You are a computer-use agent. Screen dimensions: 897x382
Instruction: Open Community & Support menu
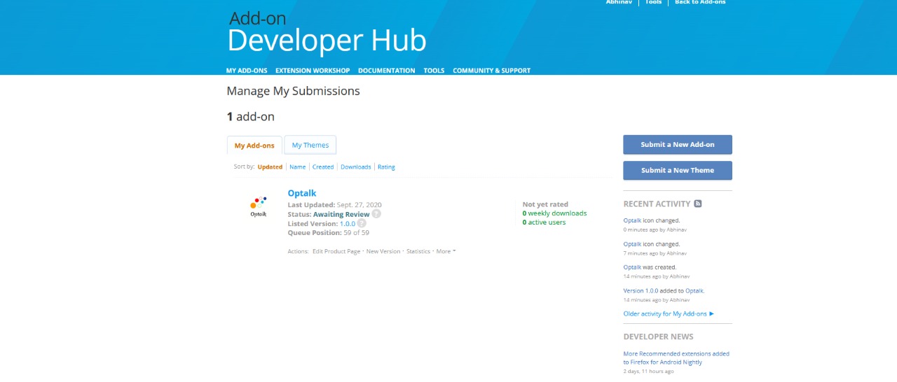coord(491,71)
